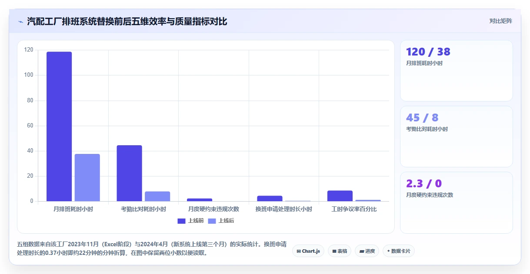The height and width of the screenshot is (274, 530).
Task: Select the 表格 chip
Action: point(340,251)
